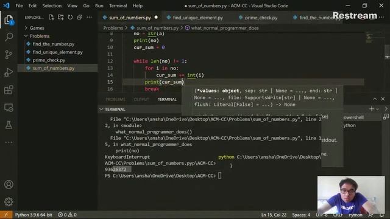Close the terminal panel
The height and width of the screenshot is (219, 390).
click(383, 99)
